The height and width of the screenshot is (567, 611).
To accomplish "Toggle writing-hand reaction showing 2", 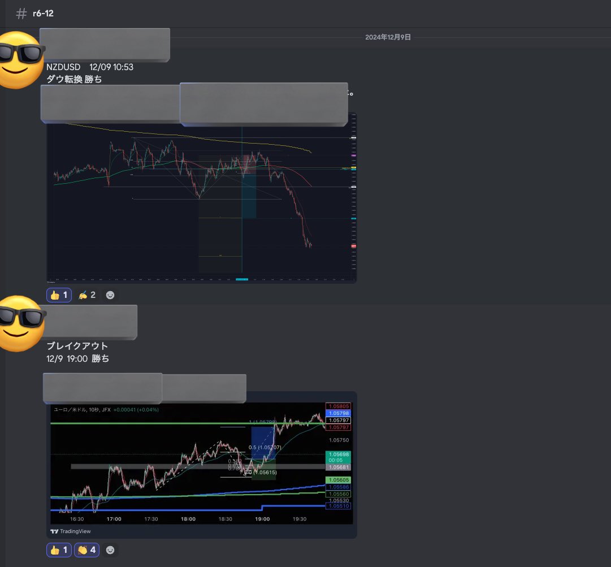I will [86, 295].
